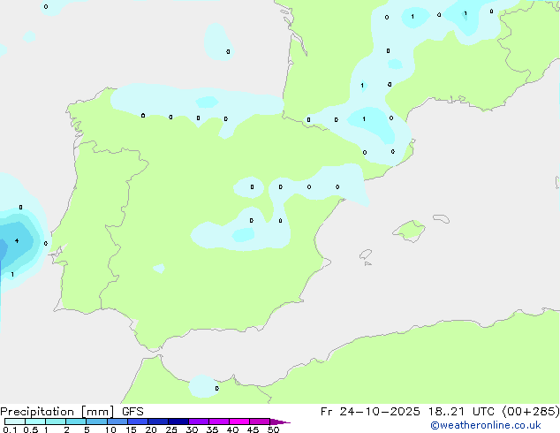Click the legend label '10'
The image size is (560, 433).
[x=110, y=429]
